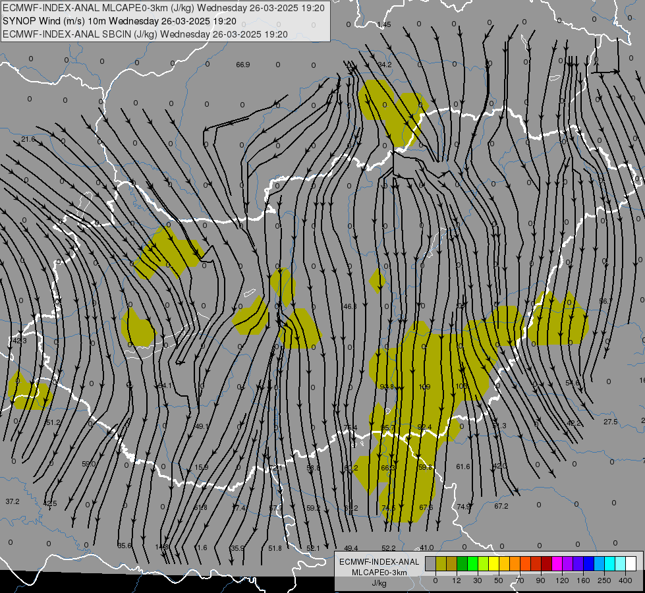This screenshot has height=593, width=645.
Task: Click the 'J/kg' unit label in the legend
Action: coord(379,583)
